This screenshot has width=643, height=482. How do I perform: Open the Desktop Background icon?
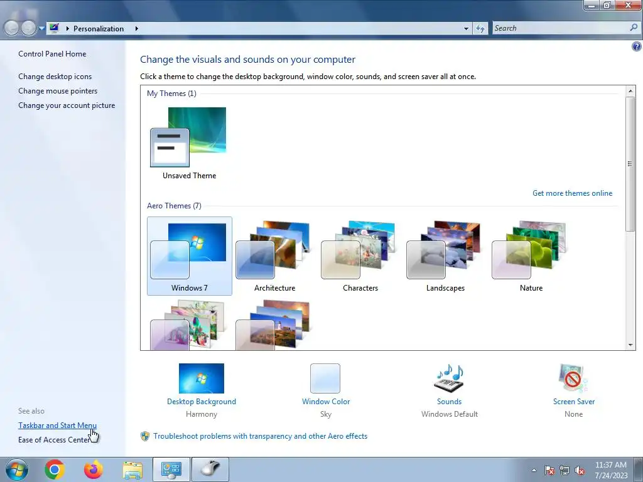click(202, 378)
